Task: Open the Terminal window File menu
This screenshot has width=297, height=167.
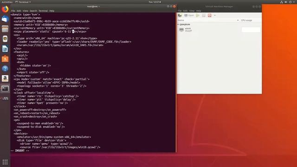Action: coord(13,11)
